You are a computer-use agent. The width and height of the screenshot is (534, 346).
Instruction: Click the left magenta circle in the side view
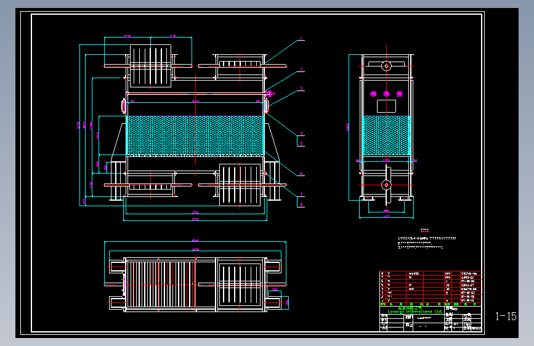point(373,94)
